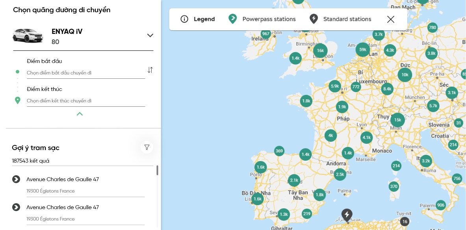Expand the ENYAQ iV vehicle dropdown
The width and height of the screenshot is (466, 230).
coord(150,35)
